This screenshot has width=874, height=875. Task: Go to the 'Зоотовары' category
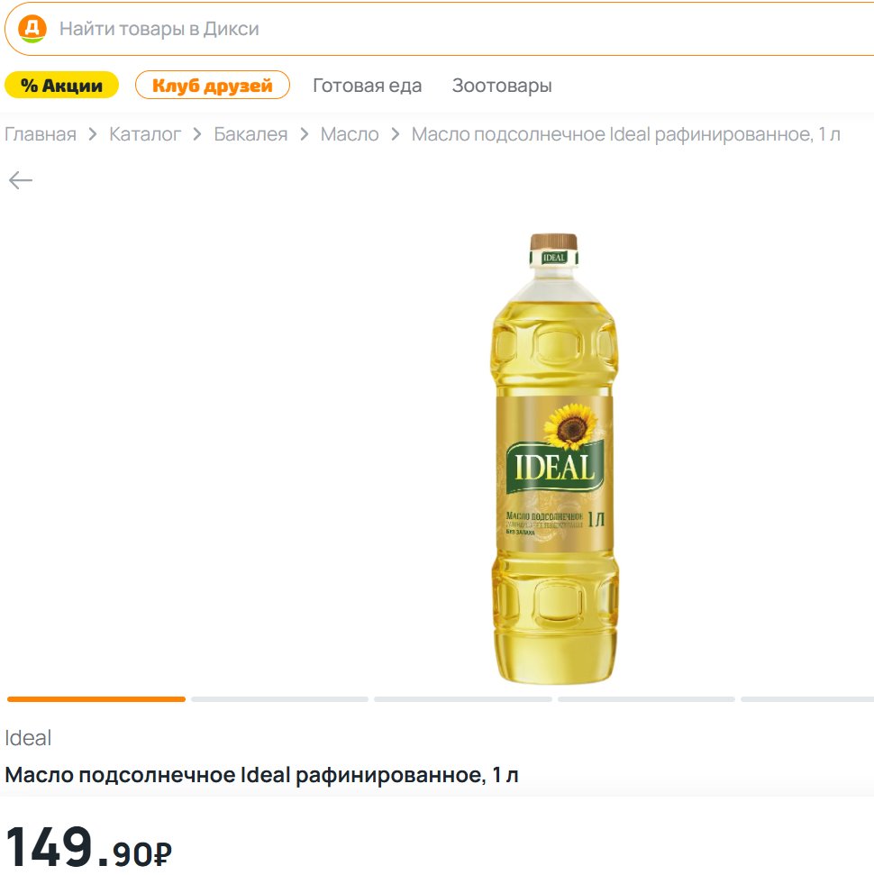point(502,86)
